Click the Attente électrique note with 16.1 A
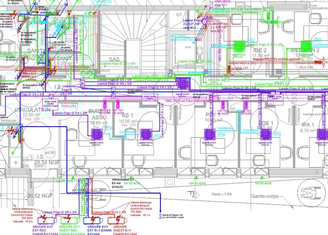This screenshot has width=328, height=235. tap(141, 209)
